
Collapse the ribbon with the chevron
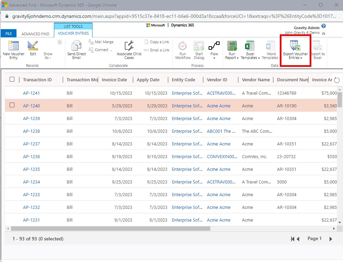tap(323, 33)
